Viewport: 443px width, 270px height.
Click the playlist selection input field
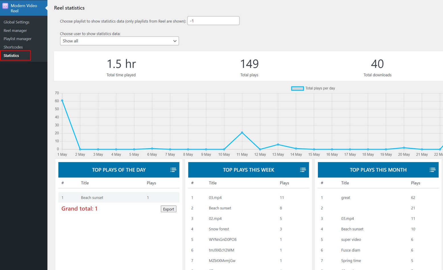click(x=213, y=21)
